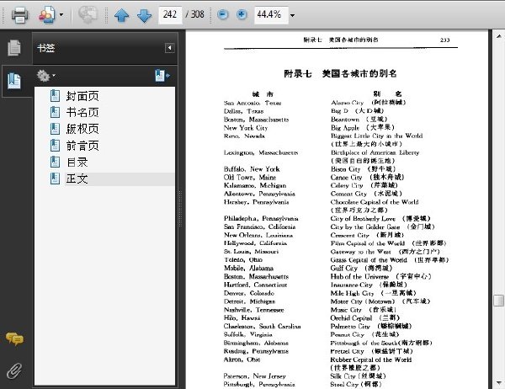
Task: Click the vertical scrollbar thumb
Action: click(498, 301)
